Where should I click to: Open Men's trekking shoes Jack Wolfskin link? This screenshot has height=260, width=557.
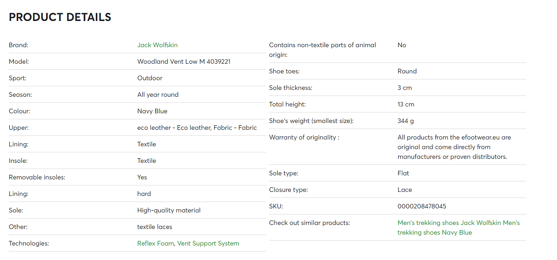click(x=449, y=223)
